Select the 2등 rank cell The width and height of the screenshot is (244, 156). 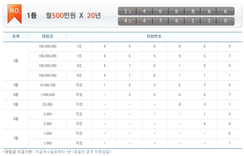(16, 61)
